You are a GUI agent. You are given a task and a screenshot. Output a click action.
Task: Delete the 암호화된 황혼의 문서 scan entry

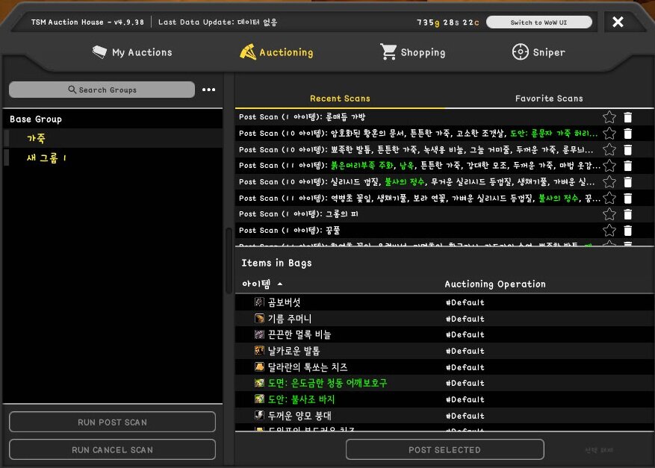pyautogui.click(x=627, y=134)
